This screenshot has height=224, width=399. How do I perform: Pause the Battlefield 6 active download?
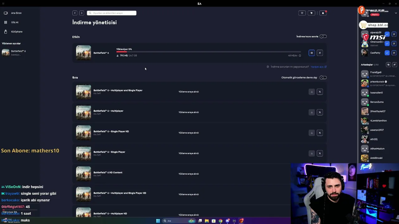click(311, 53)
